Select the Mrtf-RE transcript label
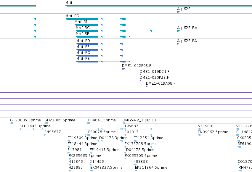Image resolution: width=252 pixels, height=172 pixels. click(83, 34)
